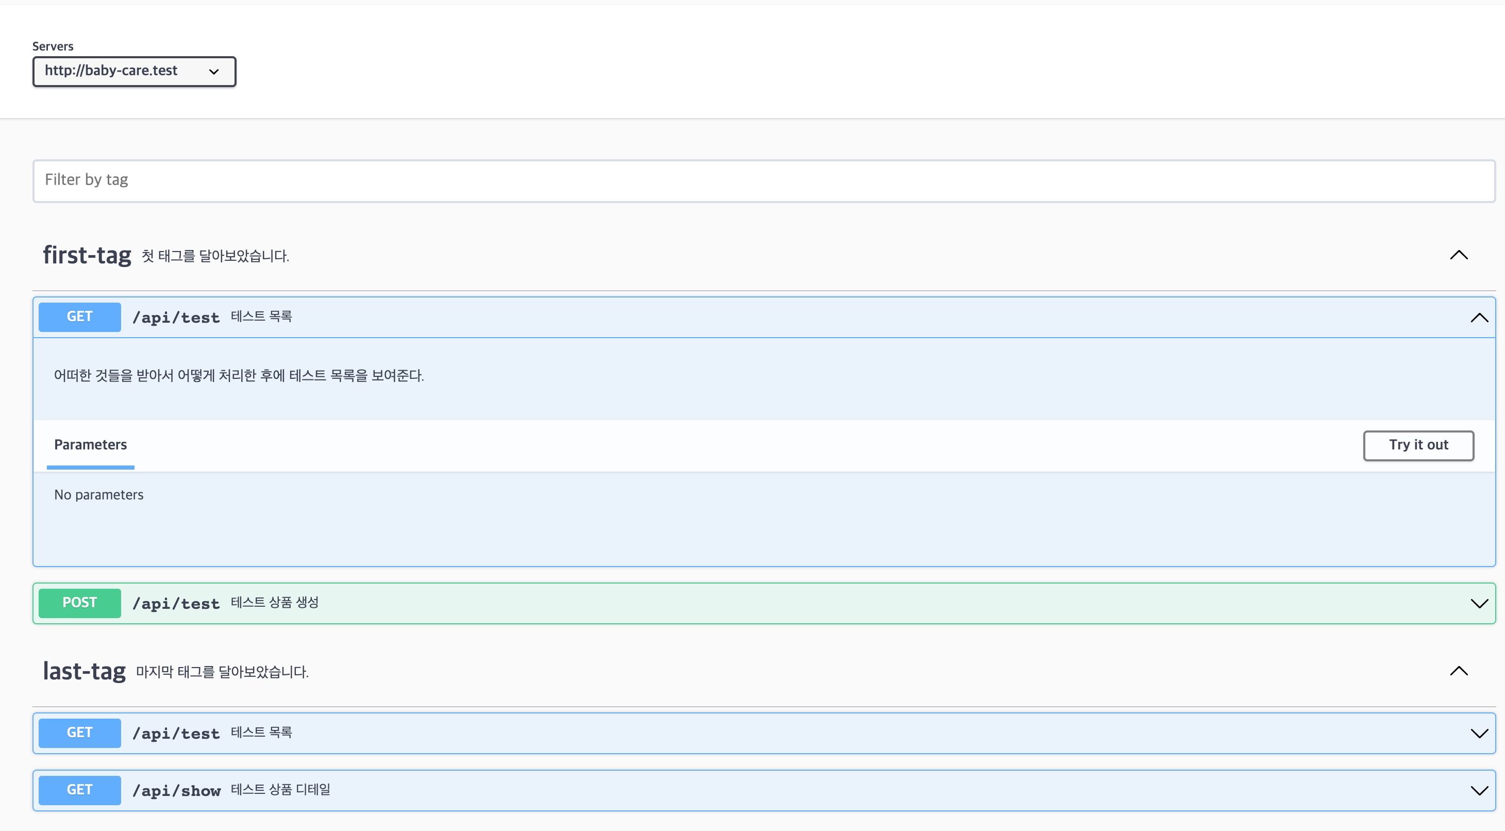
Task: Expand the POST /api/test chevron arrow
Action: click(1479, 604)
